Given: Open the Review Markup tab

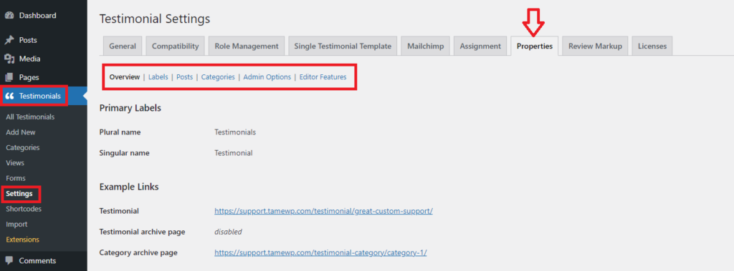Looking at the screenshot, I should coord(595,46).
